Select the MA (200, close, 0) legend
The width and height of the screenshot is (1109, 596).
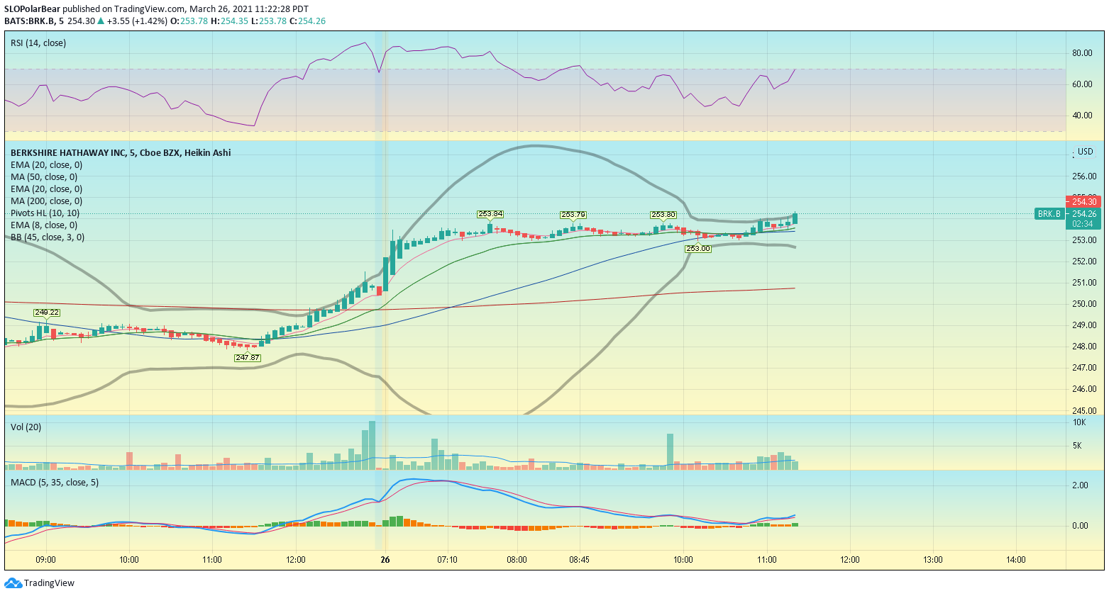pyautogui.click(x=47, y=201)
